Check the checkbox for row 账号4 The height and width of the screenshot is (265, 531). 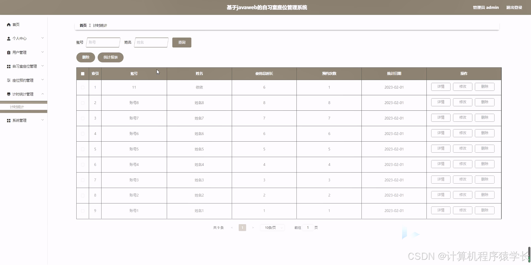coord(83,165)
